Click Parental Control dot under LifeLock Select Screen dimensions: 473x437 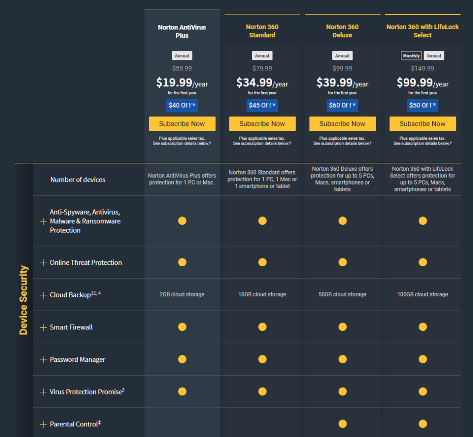(x=423, y=424)
